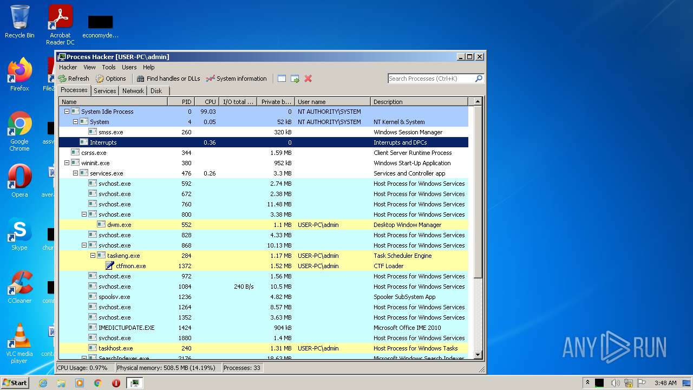Switch to the Network tab
This screenshot has height=390, width=693.
pos(133,91)
